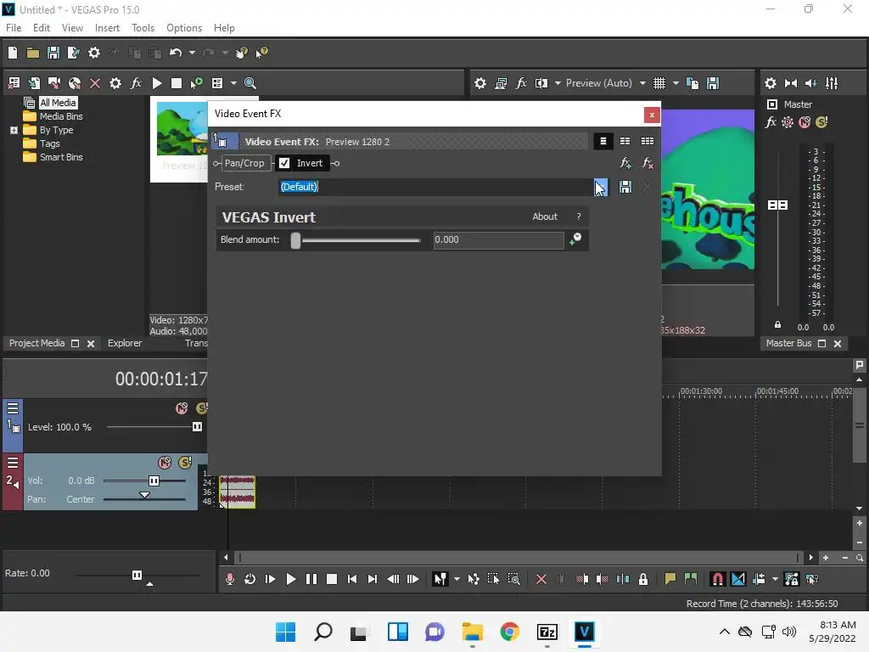Open the Edit menu
This screenshot has height=652, width=869.
point(42,28)
